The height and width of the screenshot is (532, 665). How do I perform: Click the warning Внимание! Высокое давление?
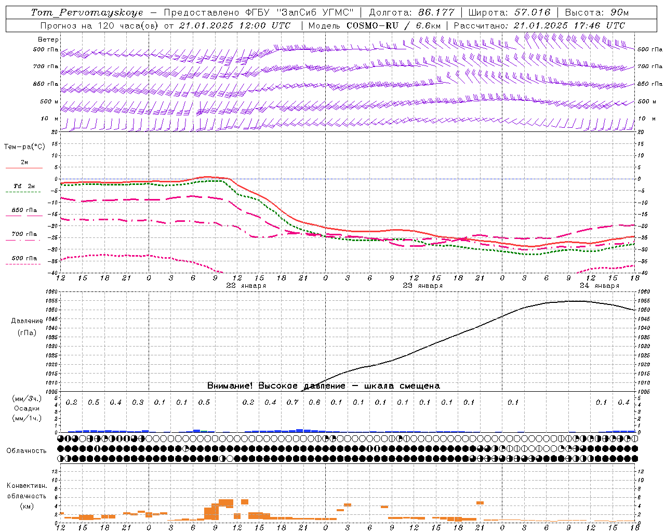[276, 386]
